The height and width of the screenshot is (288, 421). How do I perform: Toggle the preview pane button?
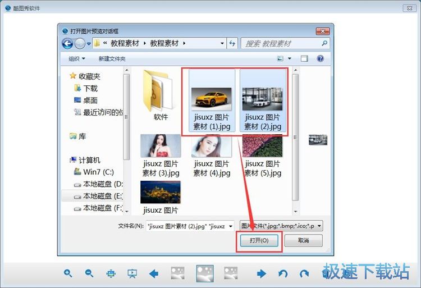[304, 58]
